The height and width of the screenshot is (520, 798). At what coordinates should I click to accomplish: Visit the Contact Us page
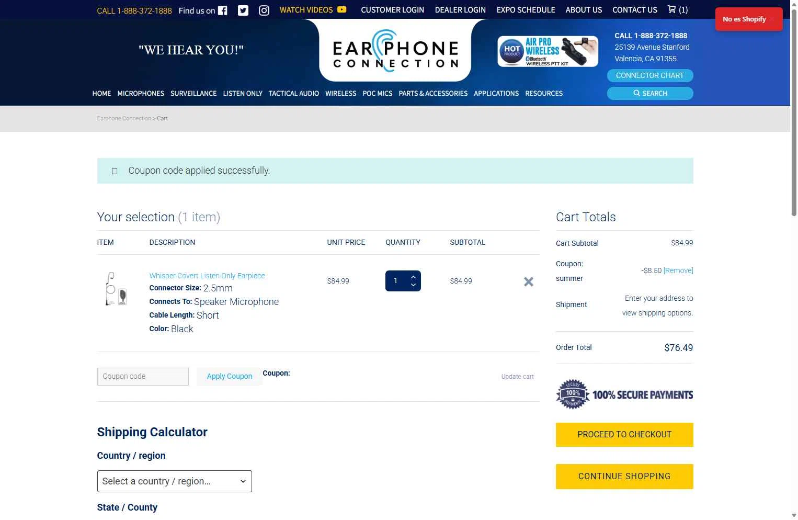click(635, 10)
